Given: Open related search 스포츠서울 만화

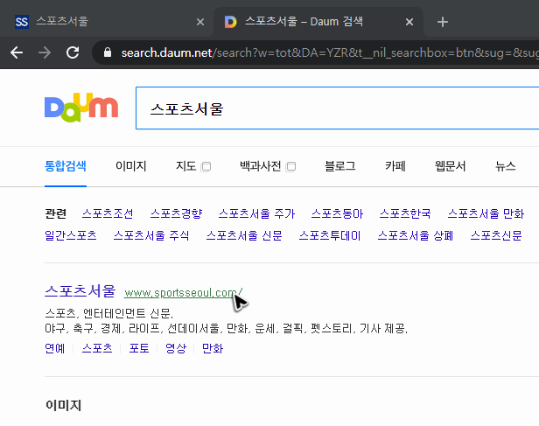Looking at the screenshot, I should [x=486, y=213].
